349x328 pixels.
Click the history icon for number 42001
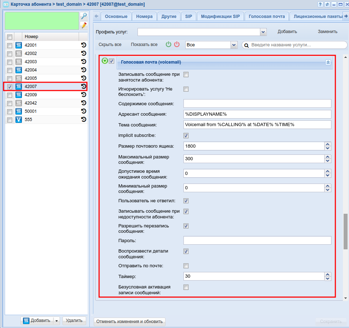click(84, 45)
